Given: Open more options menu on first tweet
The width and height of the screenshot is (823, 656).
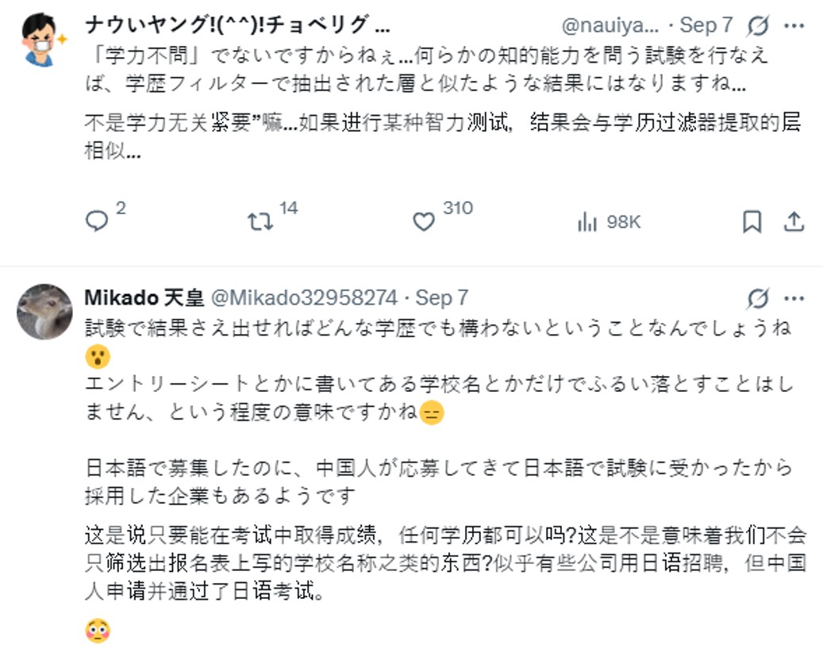Looking at the screenshot, I should pos(794,26).
